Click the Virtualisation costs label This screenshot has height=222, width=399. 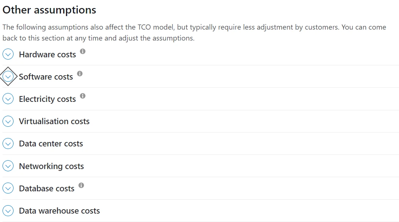(54, 121)
